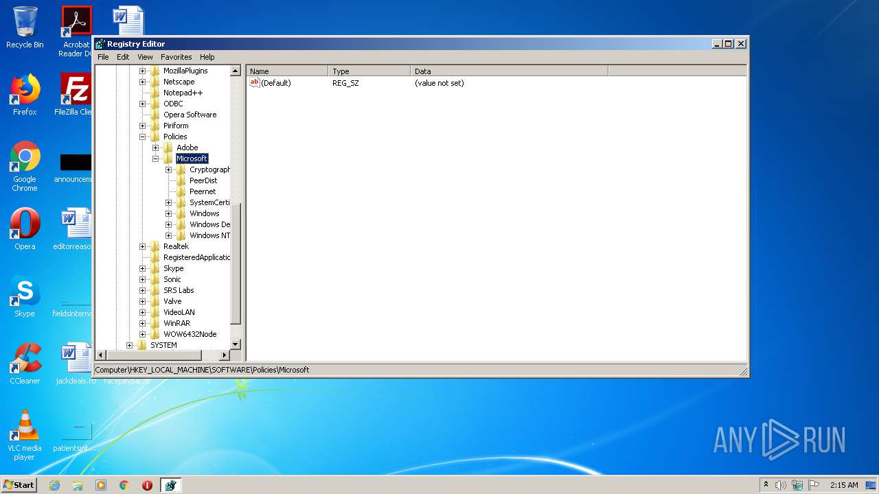Viewport: 879px width, 494px height.
Task: Click the Registry Editor title bar icon
Action: click(x=100, y=44)
